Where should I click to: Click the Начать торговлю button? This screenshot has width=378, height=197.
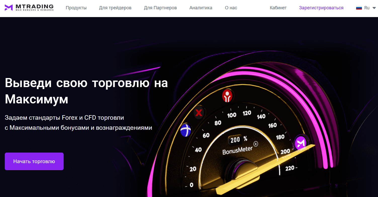click(x=34, y=161)
